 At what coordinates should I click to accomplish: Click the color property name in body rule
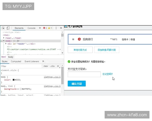[x=7, y=80]
